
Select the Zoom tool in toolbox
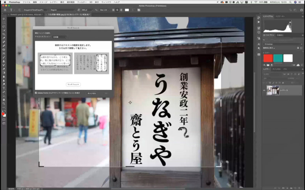[x=4, y=103]
